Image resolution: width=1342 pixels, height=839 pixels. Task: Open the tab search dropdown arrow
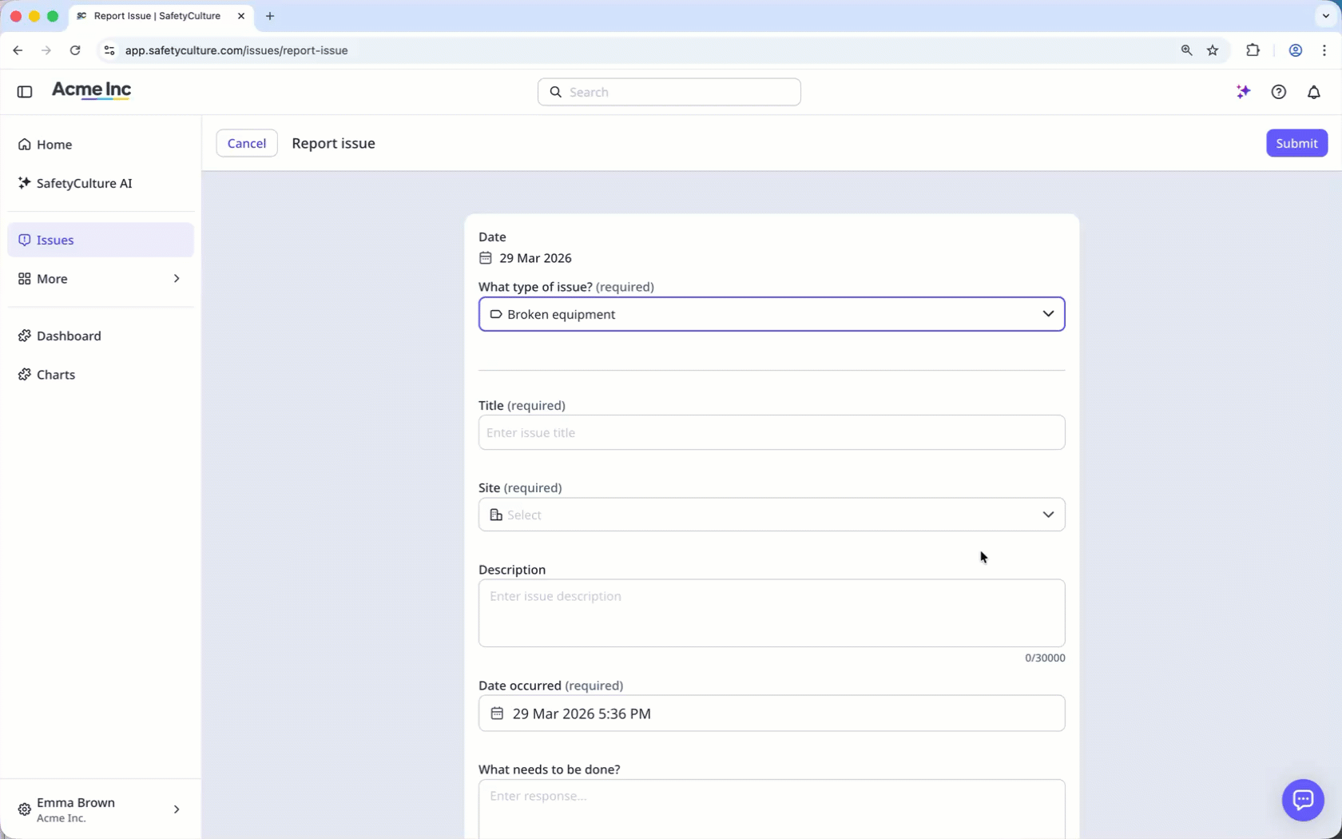coord(1325,16)
